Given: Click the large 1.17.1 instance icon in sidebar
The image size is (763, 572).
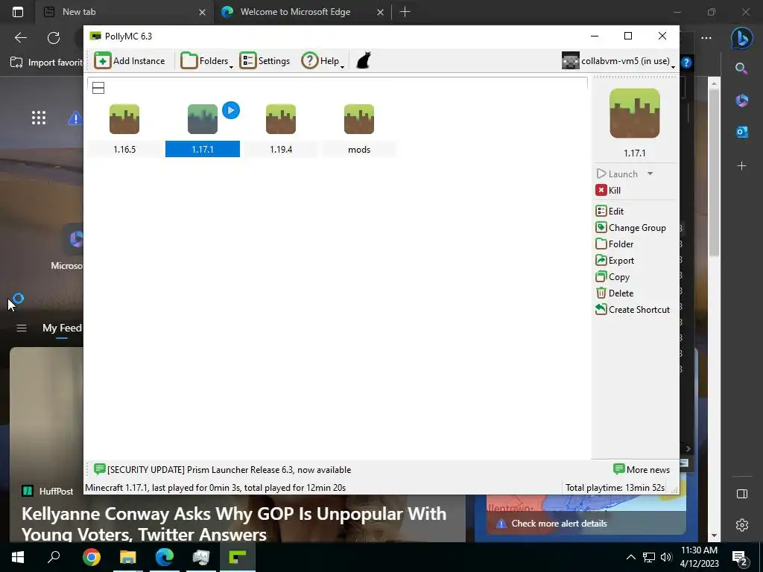Looking at the screenshot, I should (635, 113).
